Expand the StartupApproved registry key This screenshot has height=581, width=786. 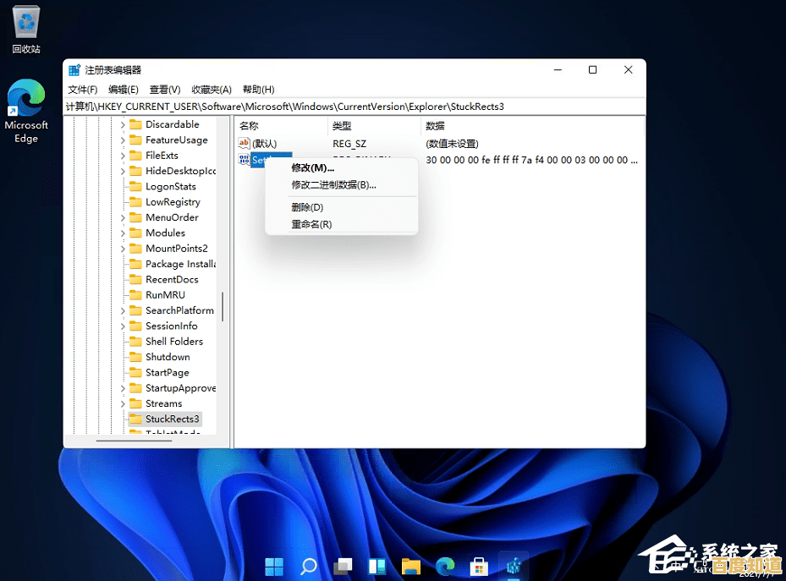click(124, 387)
